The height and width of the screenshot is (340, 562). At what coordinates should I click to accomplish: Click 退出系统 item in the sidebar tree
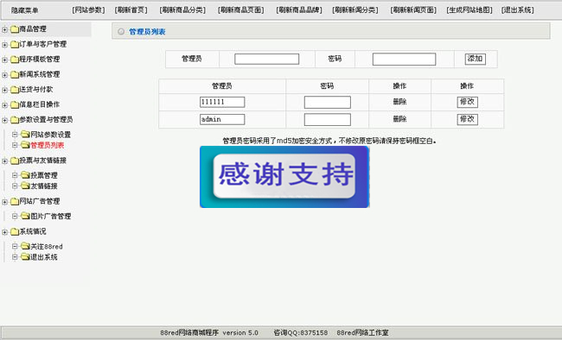(44, 257)
